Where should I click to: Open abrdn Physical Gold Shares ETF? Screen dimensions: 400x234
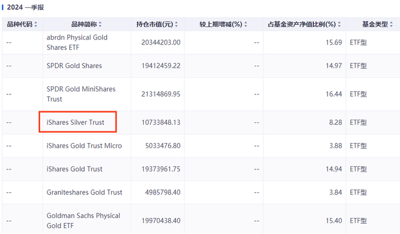77,42
